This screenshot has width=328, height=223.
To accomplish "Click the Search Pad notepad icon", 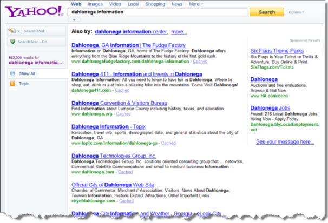I will [12, 31].
